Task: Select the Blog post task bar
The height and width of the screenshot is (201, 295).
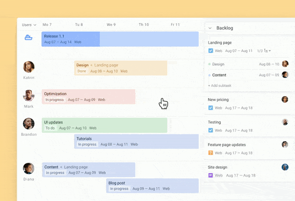Action: click(x=152, y=186)
